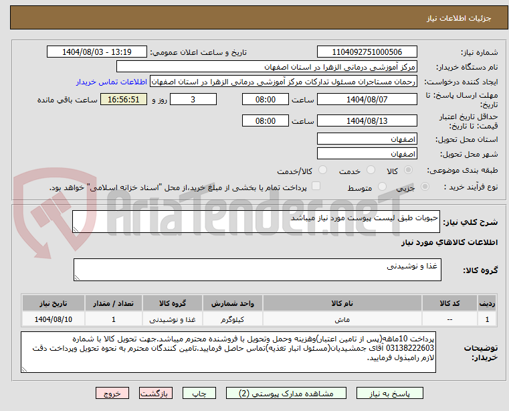Open اطلاعات تماس خریدار link
The height and width of the screenshot is (411, 509).
pos(112,82)
